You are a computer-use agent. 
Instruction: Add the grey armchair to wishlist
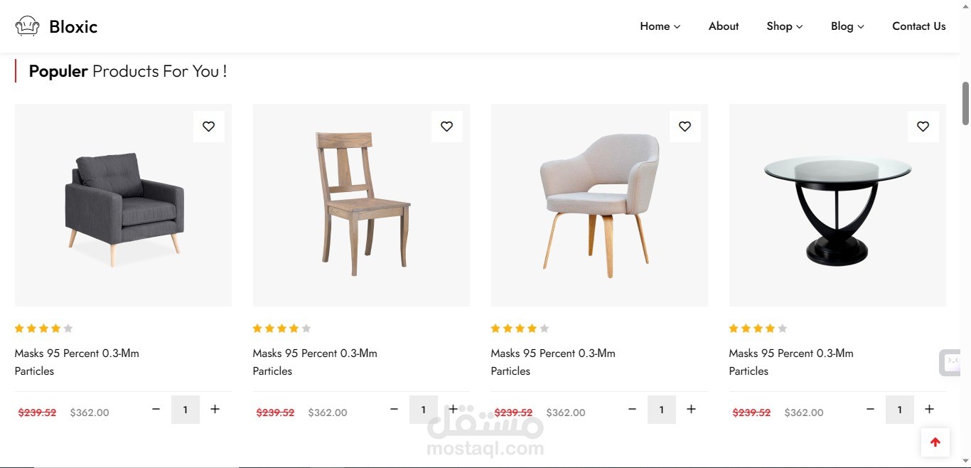(x=208, y=127)
